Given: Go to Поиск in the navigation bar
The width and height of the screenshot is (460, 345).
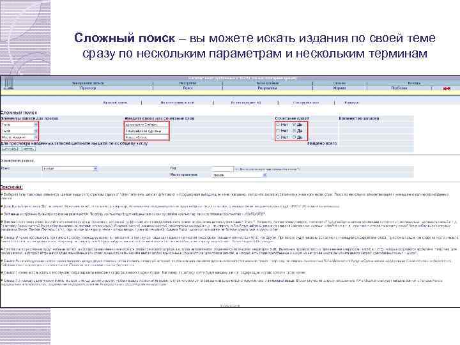Looking at the screenshot, I should tap(188, 88).
